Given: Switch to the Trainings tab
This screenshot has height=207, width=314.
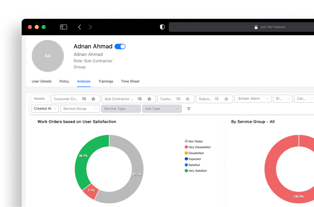Looking at the screenshot, I should (105, 81).
